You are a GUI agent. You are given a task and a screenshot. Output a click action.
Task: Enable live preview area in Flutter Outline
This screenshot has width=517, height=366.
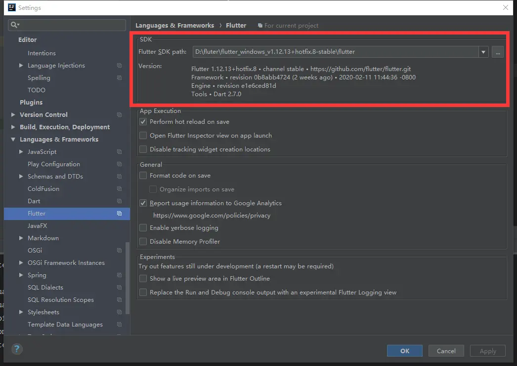click(x=143, y=279)
